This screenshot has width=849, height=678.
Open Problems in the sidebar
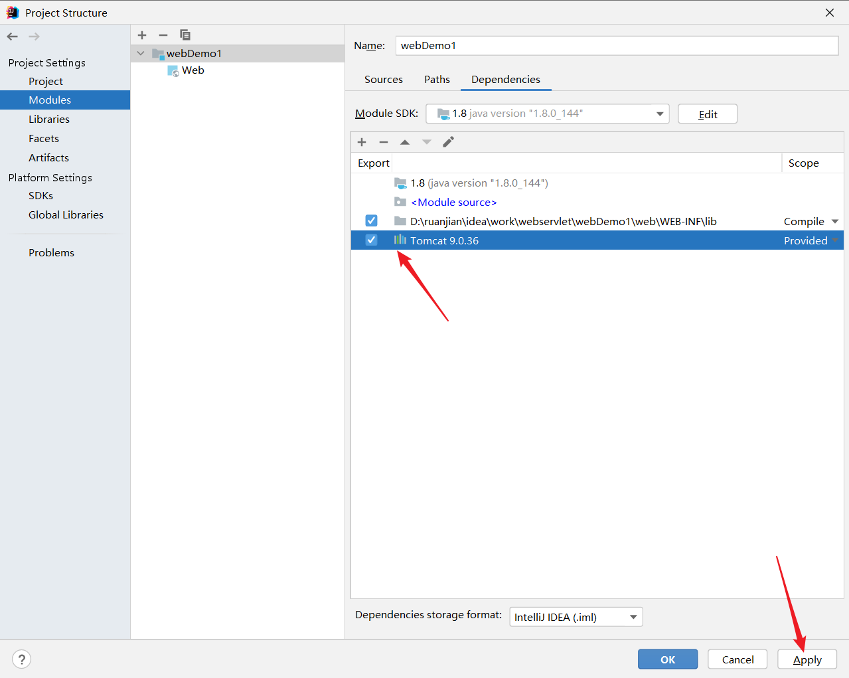click(51, 252)
